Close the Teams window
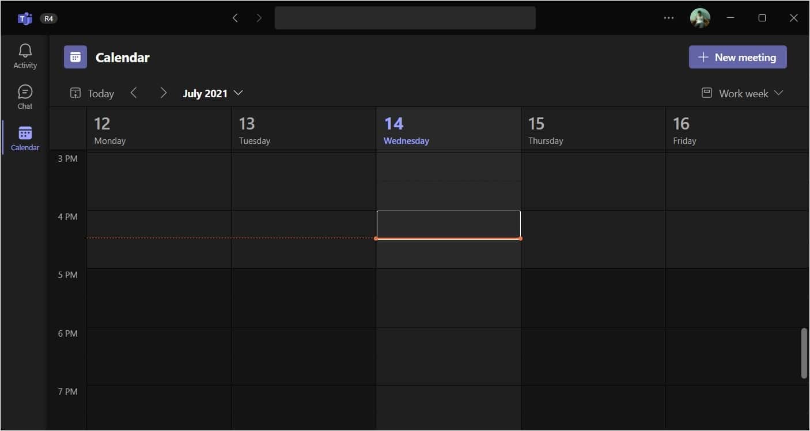Screen dimensions: 810x431 point(793,18)
